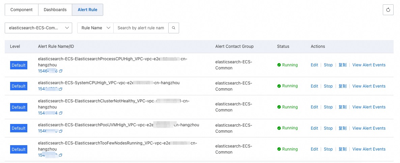Click Default level badge of SystemCPUHigh rule
Viewport: 400px width, 163px height.
click(x=19, y=86)
